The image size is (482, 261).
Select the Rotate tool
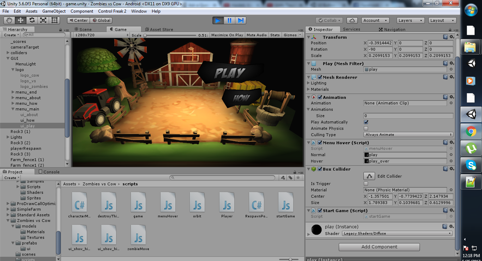[32, 20]
